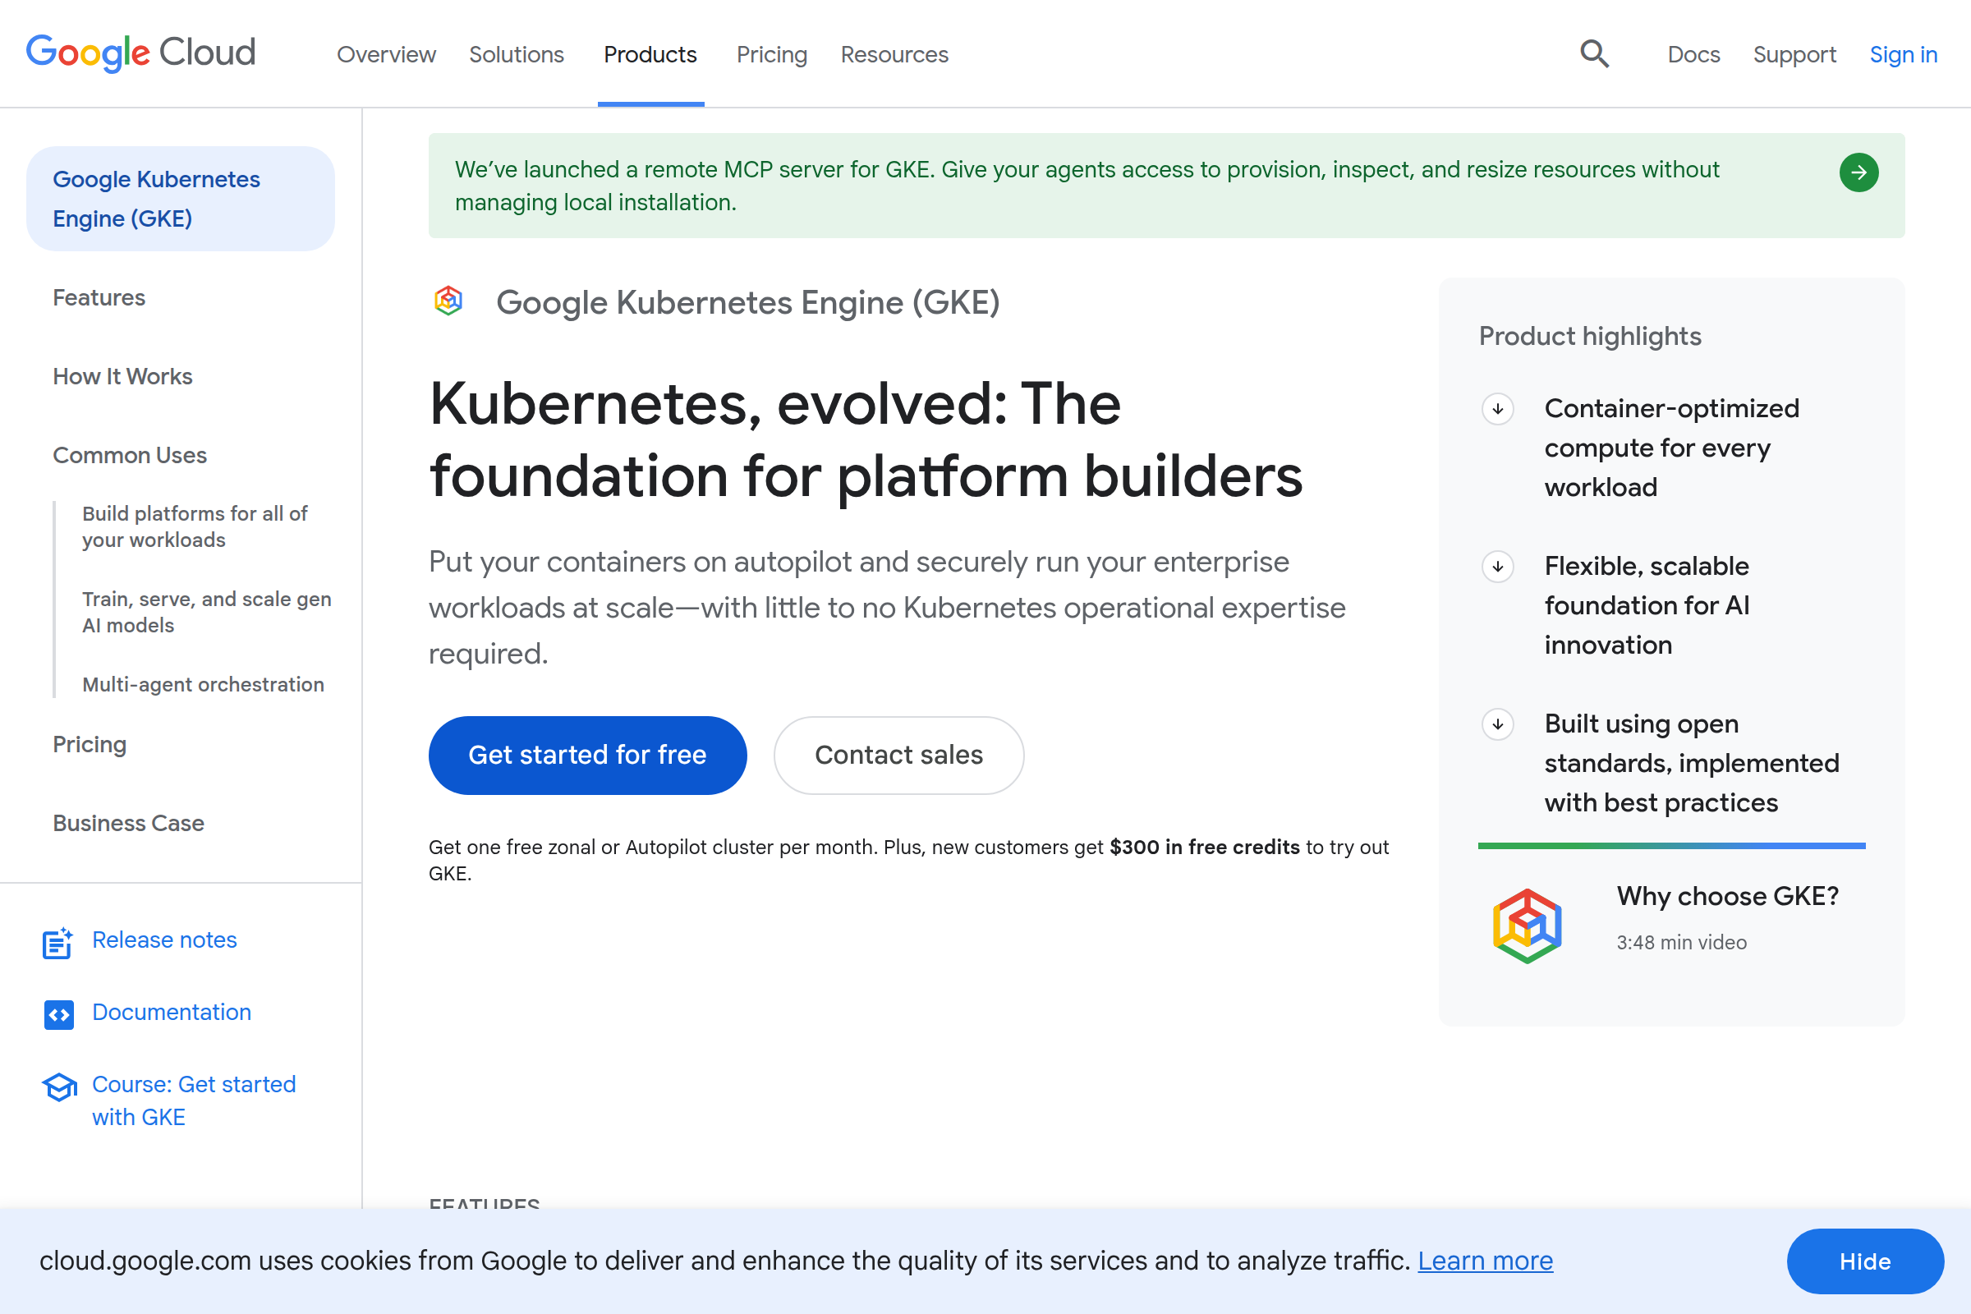Open the Overview nav item

pyautogui.click(x=386, y=54)
